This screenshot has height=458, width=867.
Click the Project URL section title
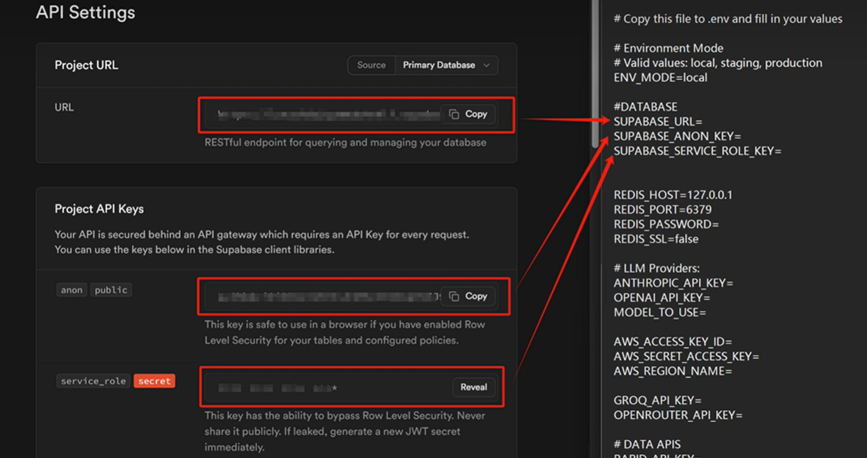coord(87,65)
